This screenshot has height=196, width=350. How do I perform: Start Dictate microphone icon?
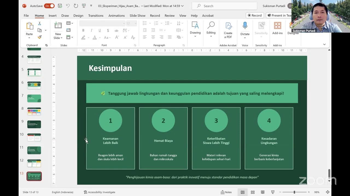point(245,26)
